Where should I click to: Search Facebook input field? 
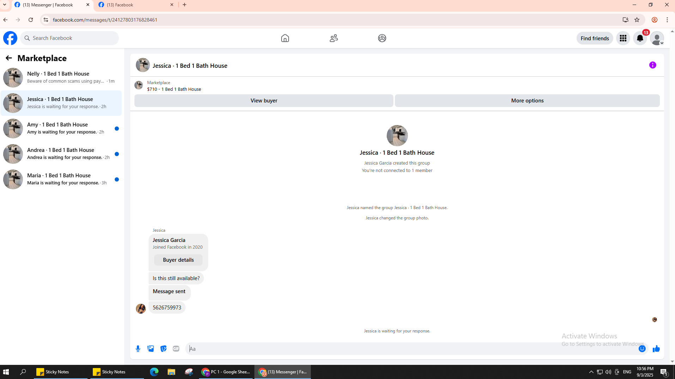coord(70,38)
